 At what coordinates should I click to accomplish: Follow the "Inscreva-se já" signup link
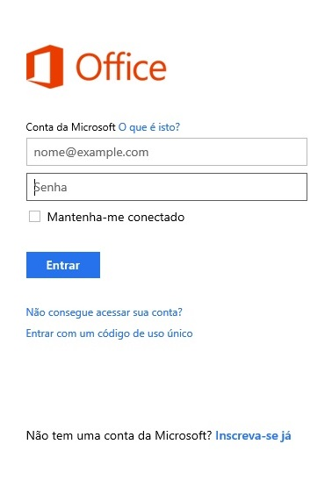point(253,435)
